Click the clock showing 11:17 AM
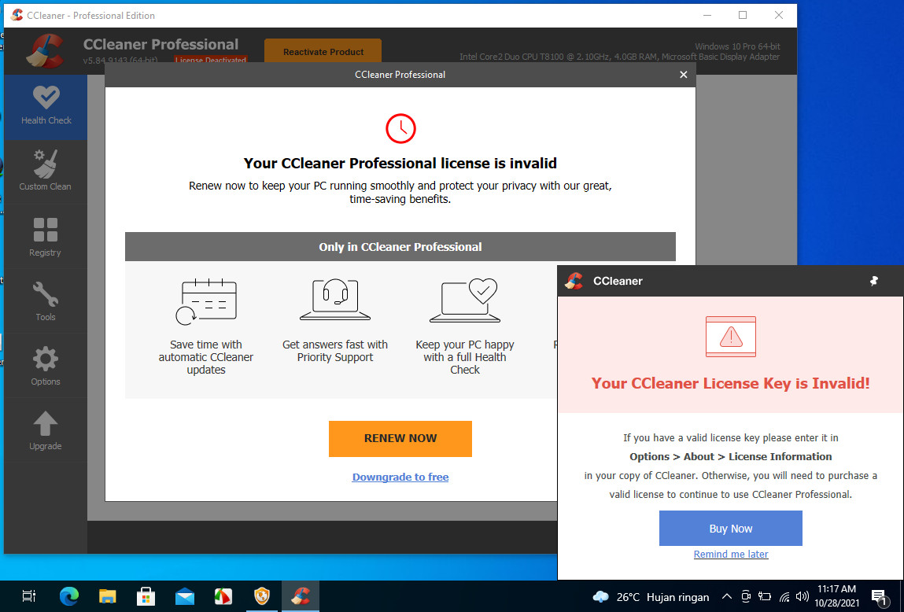904x612 pixels. (x=836, y=595)
